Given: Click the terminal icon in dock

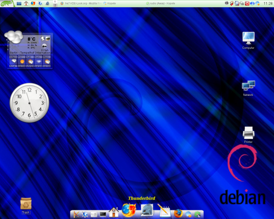Looking at the screenshot, I should point(103,214).
